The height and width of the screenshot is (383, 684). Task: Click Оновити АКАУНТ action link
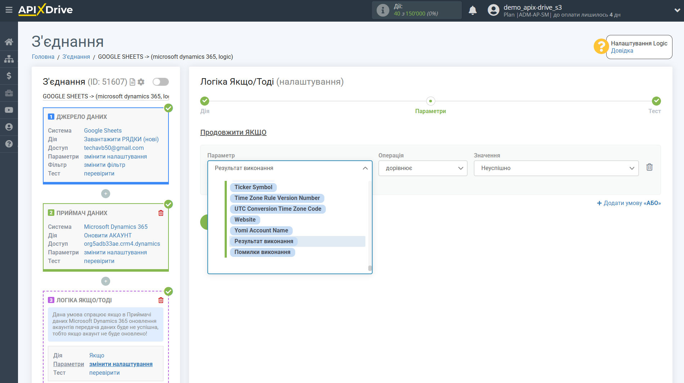click(x=108, y=236)
